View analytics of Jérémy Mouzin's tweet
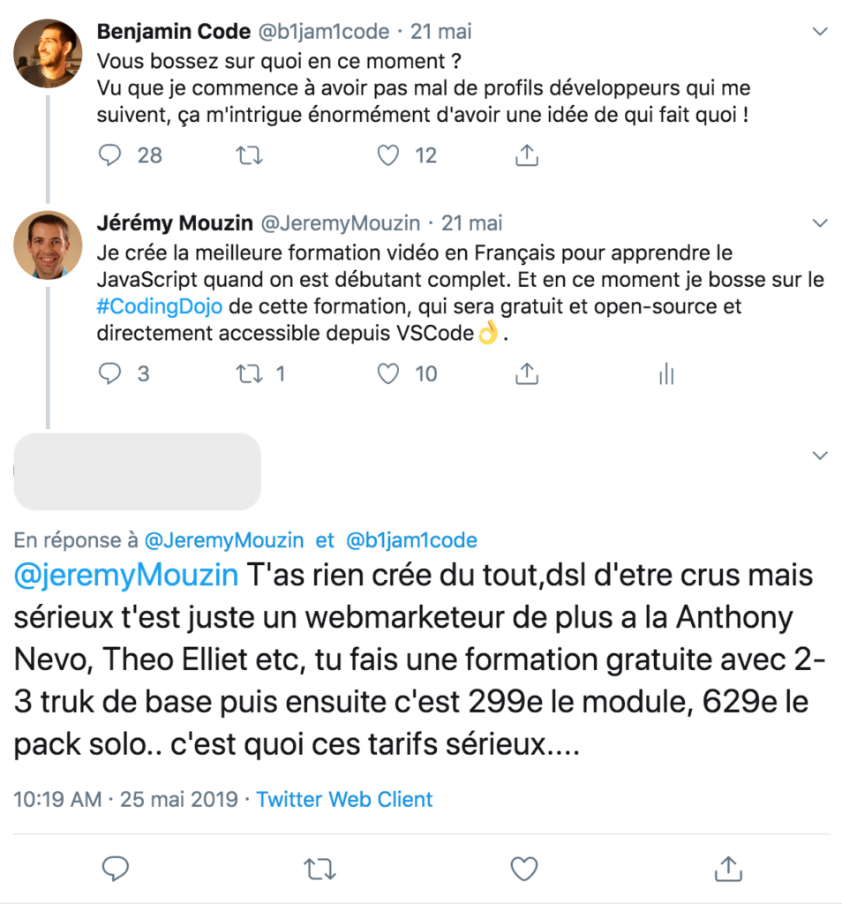Screen dimensions: 842x904 (x=666, y=374)
